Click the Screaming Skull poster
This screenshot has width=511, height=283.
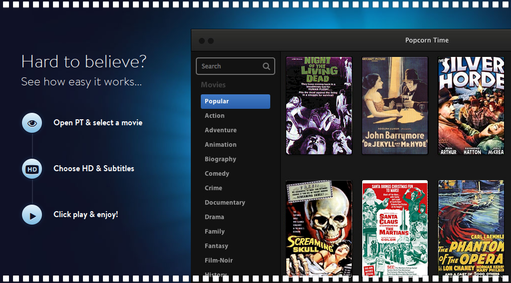point(319,228)
